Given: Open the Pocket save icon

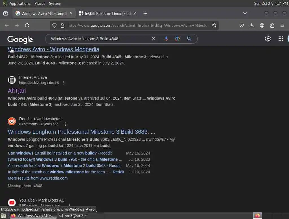Looking at the screenshot, I should point(242,25).
